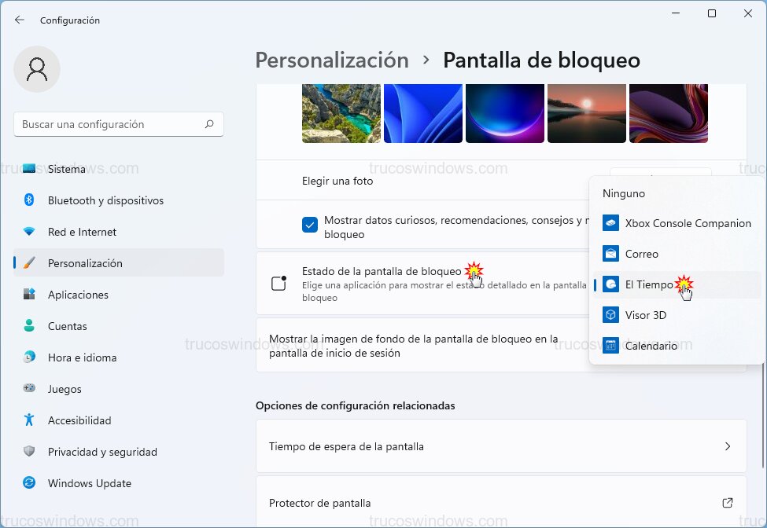
Task: Open Protector de pantalla settings
Action: click(501, 503)
